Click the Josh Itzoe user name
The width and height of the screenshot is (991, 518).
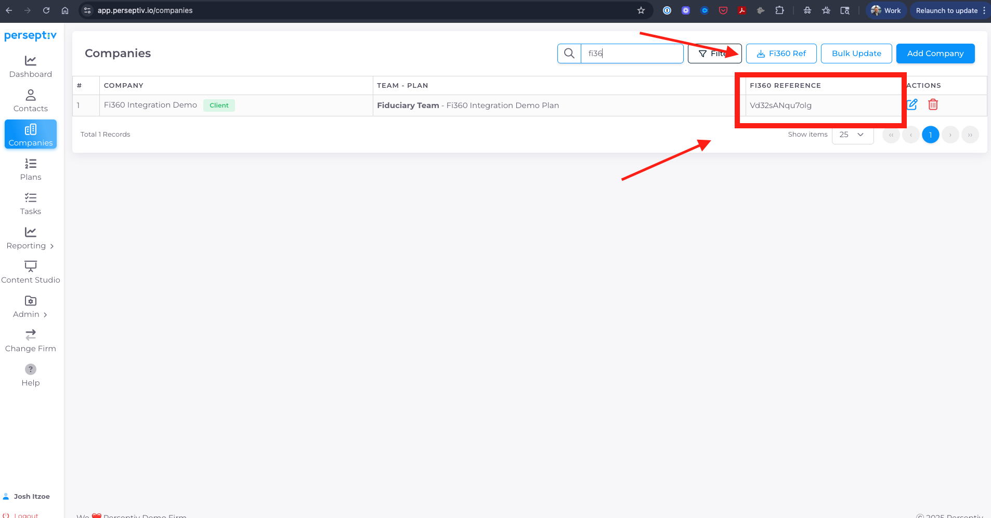pyautogui.click(x=32, y=497)
